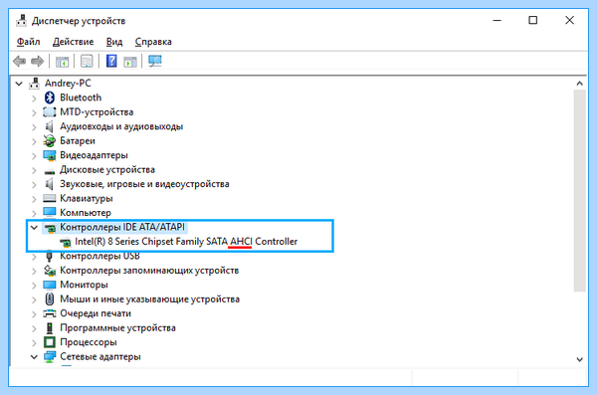This screenshot has width=597, height=395.
Task: Select the Аудиовходы и аудиовыходы label
Action: pos(121,126)
